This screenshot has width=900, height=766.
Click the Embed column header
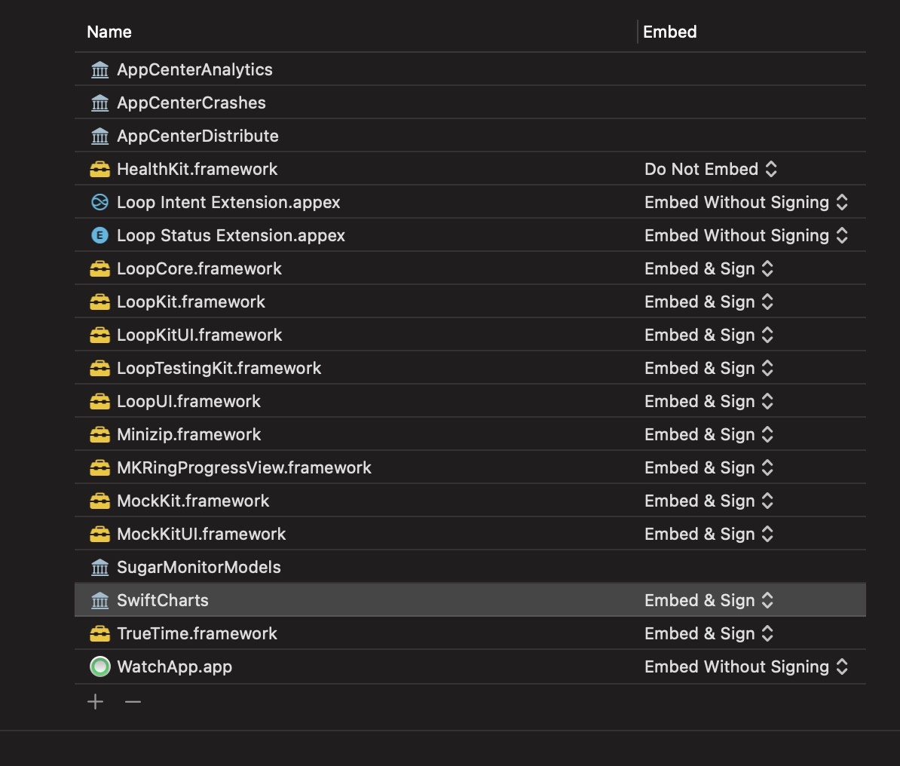click(x=670, y=32)
